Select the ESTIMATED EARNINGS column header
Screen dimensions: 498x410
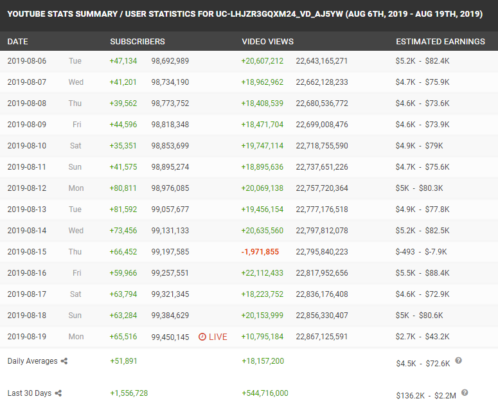pos(441,42)
